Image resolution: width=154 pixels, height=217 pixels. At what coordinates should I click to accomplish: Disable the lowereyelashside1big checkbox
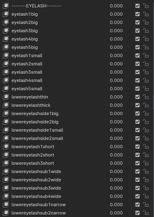pyautogui.click(x=137, y=113)
